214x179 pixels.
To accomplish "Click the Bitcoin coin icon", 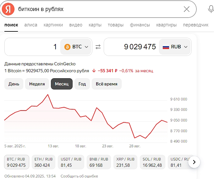I will click(68, 47).
